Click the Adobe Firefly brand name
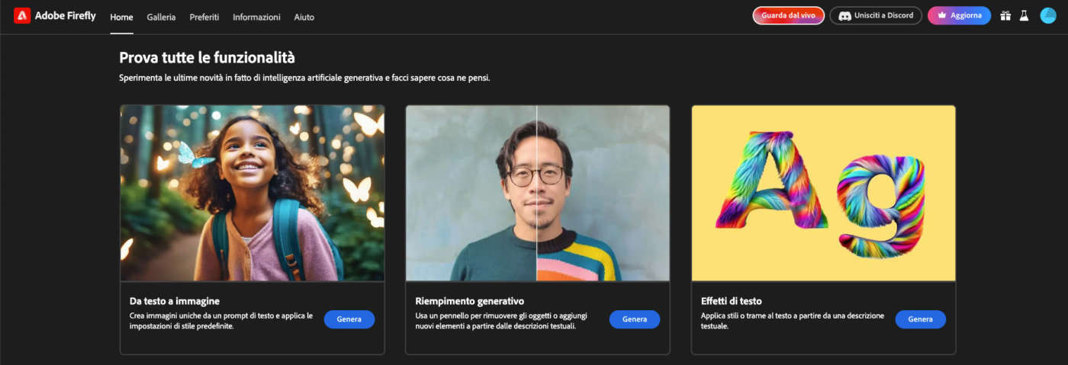Viewport: 1068px width, 365px height. pos(66,15)
